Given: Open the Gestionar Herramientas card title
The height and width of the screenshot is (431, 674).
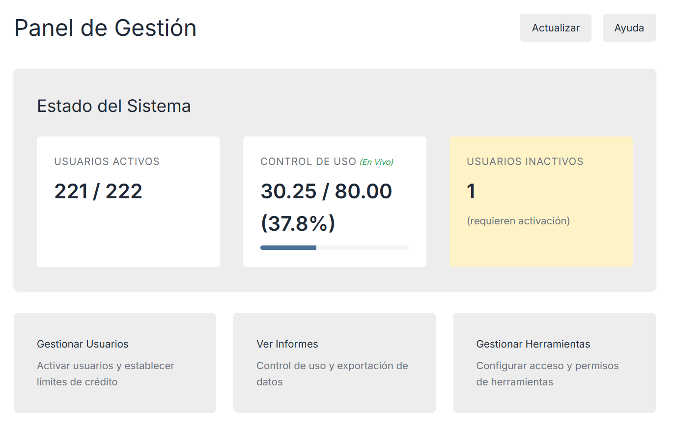Looking at the screenshot, I should [x=533, y=344].
